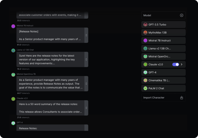This screenshot has width=198, height=138.
Task: Click Mistral OpenOrca 7B avatar beside message
Action: pyautogui.click(x=13, y=75)
